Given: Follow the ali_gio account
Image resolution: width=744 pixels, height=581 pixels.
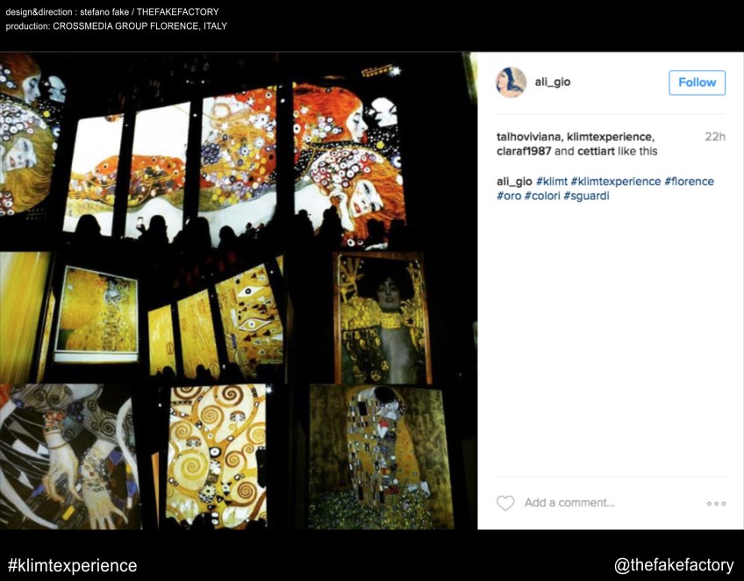Looking at the screenshot, I should point(697,82).
